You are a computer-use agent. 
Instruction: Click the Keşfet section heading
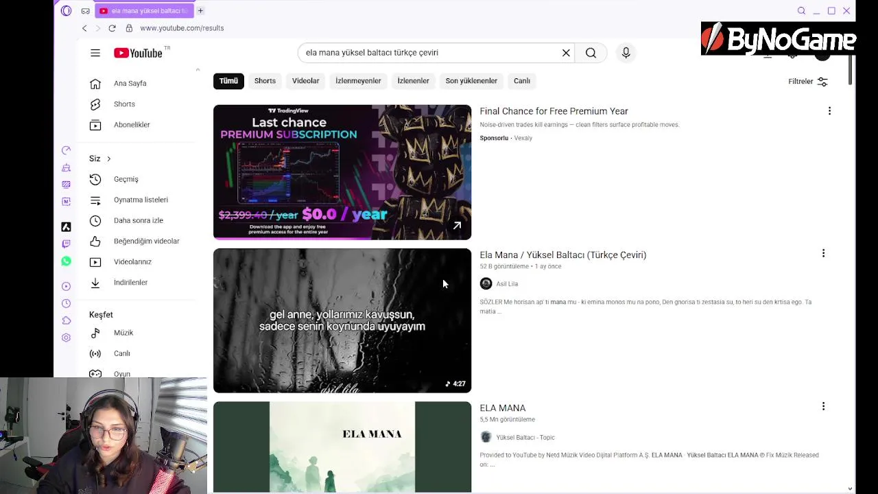(101, 314)
